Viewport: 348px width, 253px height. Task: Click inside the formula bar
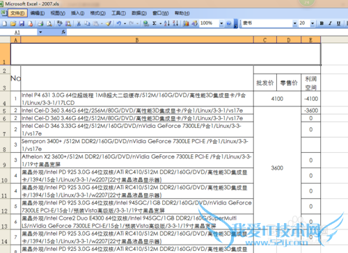click(x=207, y=32)
